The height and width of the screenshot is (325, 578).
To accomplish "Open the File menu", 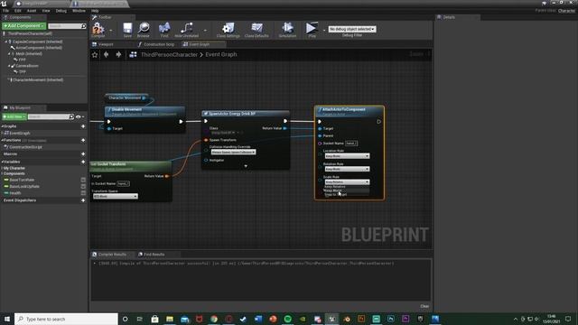I will pyautogui.click(x=6, y=11).
